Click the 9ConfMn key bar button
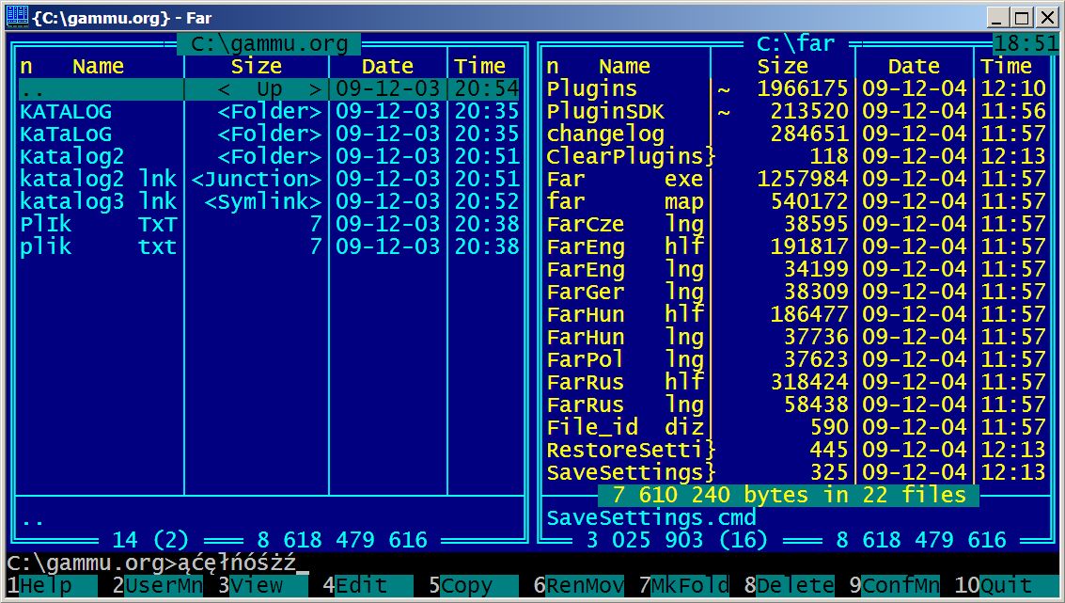This screenshot has width=1065, height=603. coord(895,585)
